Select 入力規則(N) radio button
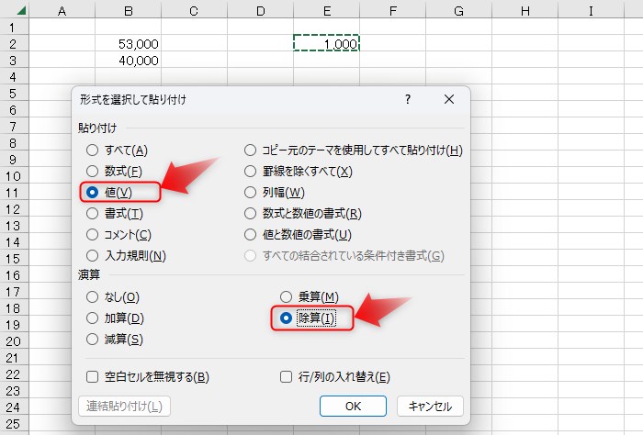643x435 pixels. (x=127, y=256)
